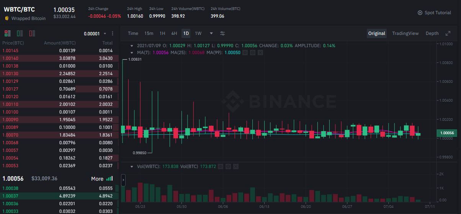Click the 24h Volume(WBTC) value 398.92
The height and width of the screenshot is (214, 461).
[178, 16]
